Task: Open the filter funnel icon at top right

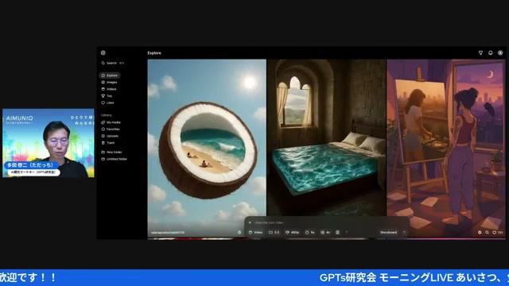Action: coord(480,53)
